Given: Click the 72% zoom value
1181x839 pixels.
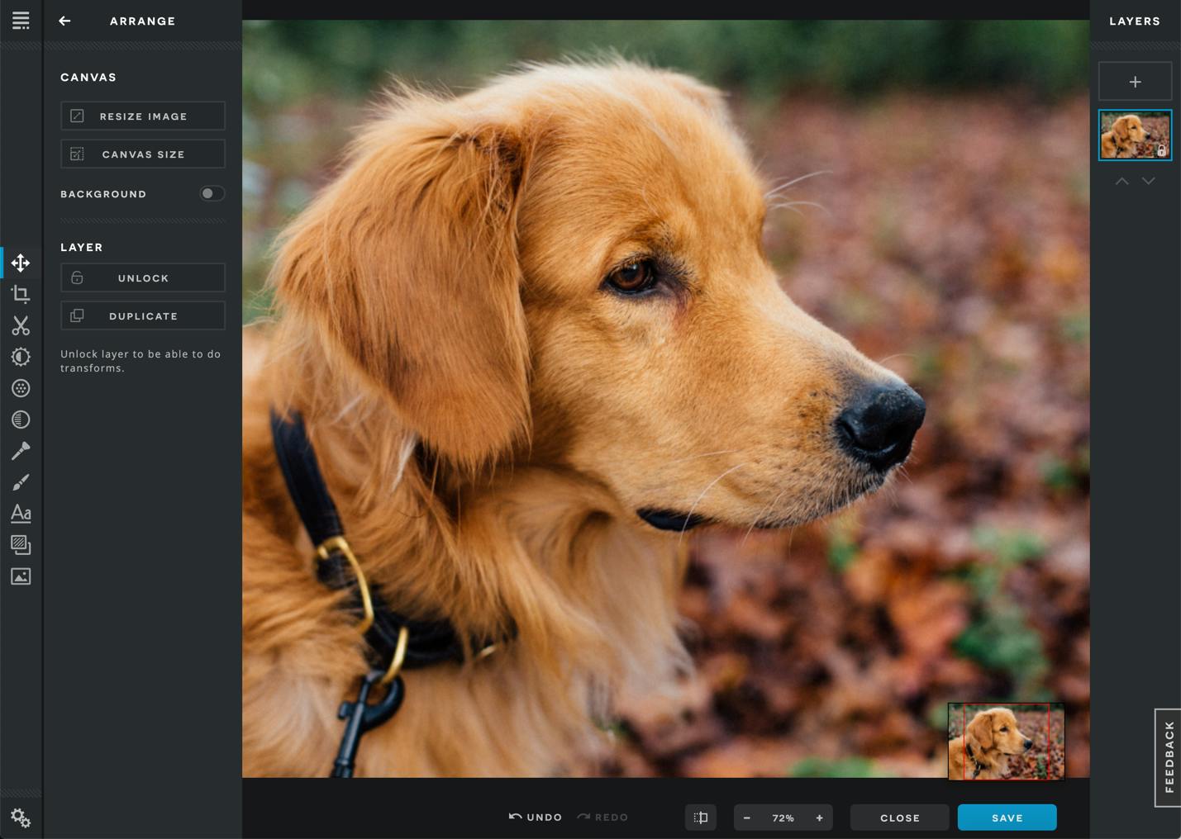Looking at the screenshot, I should pos(783,818).
